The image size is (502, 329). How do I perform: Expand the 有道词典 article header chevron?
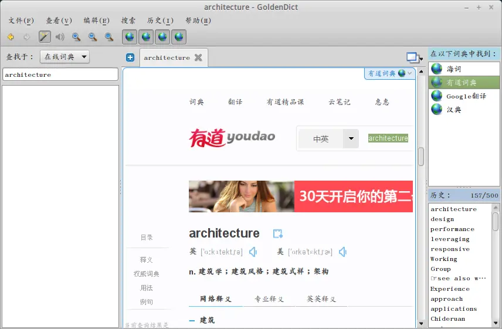409,73
